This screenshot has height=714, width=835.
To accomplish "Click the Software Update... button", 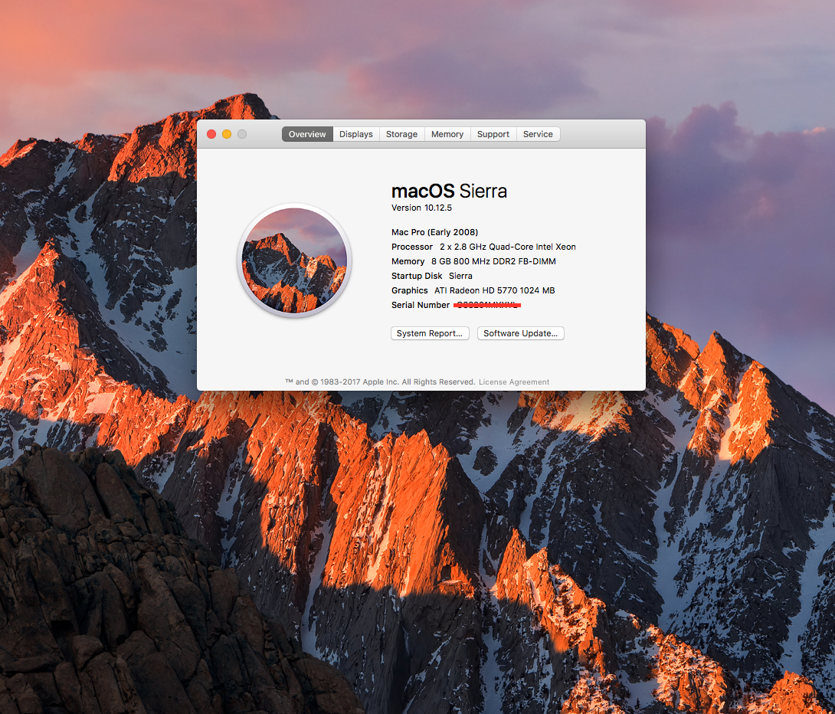I will tap(521, 333).
